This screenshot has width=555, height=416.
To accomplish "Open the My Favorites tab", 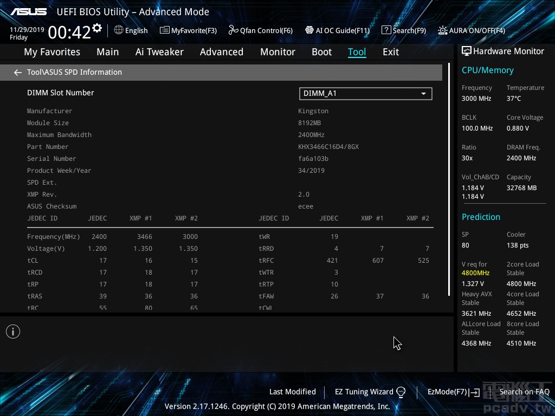I will coord(52,52).
